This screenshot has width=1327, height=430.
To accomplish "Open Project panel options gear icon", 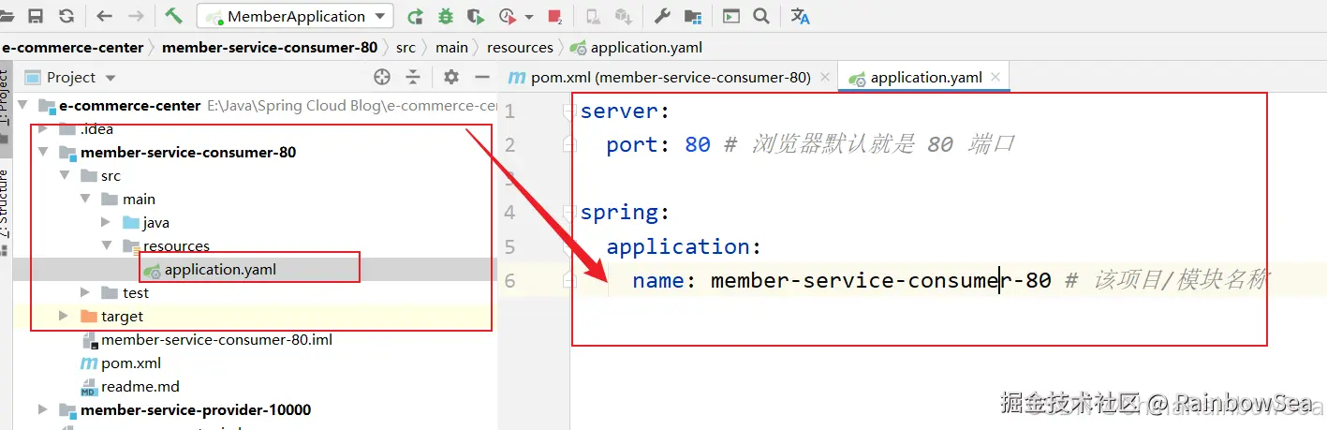I will (451, 77).
